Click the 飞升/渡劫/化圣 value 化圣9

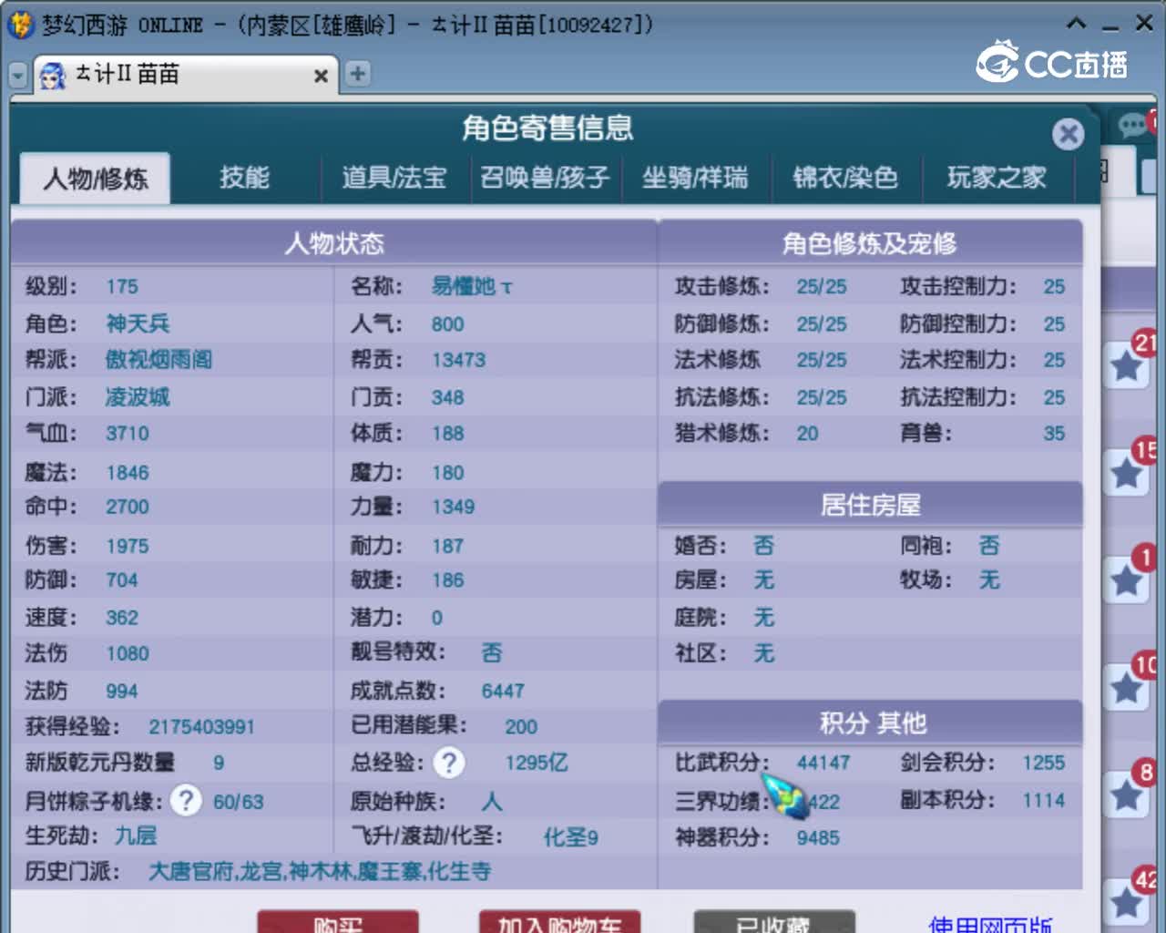(x=571, y=836)
